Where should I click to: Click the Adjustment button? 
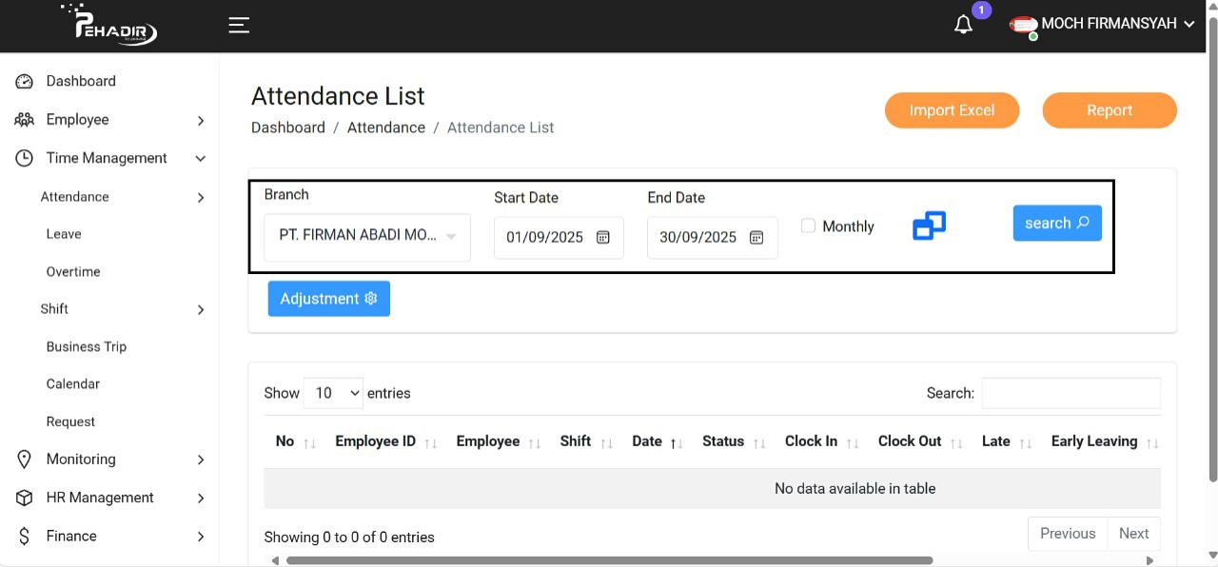coord(328,299)
